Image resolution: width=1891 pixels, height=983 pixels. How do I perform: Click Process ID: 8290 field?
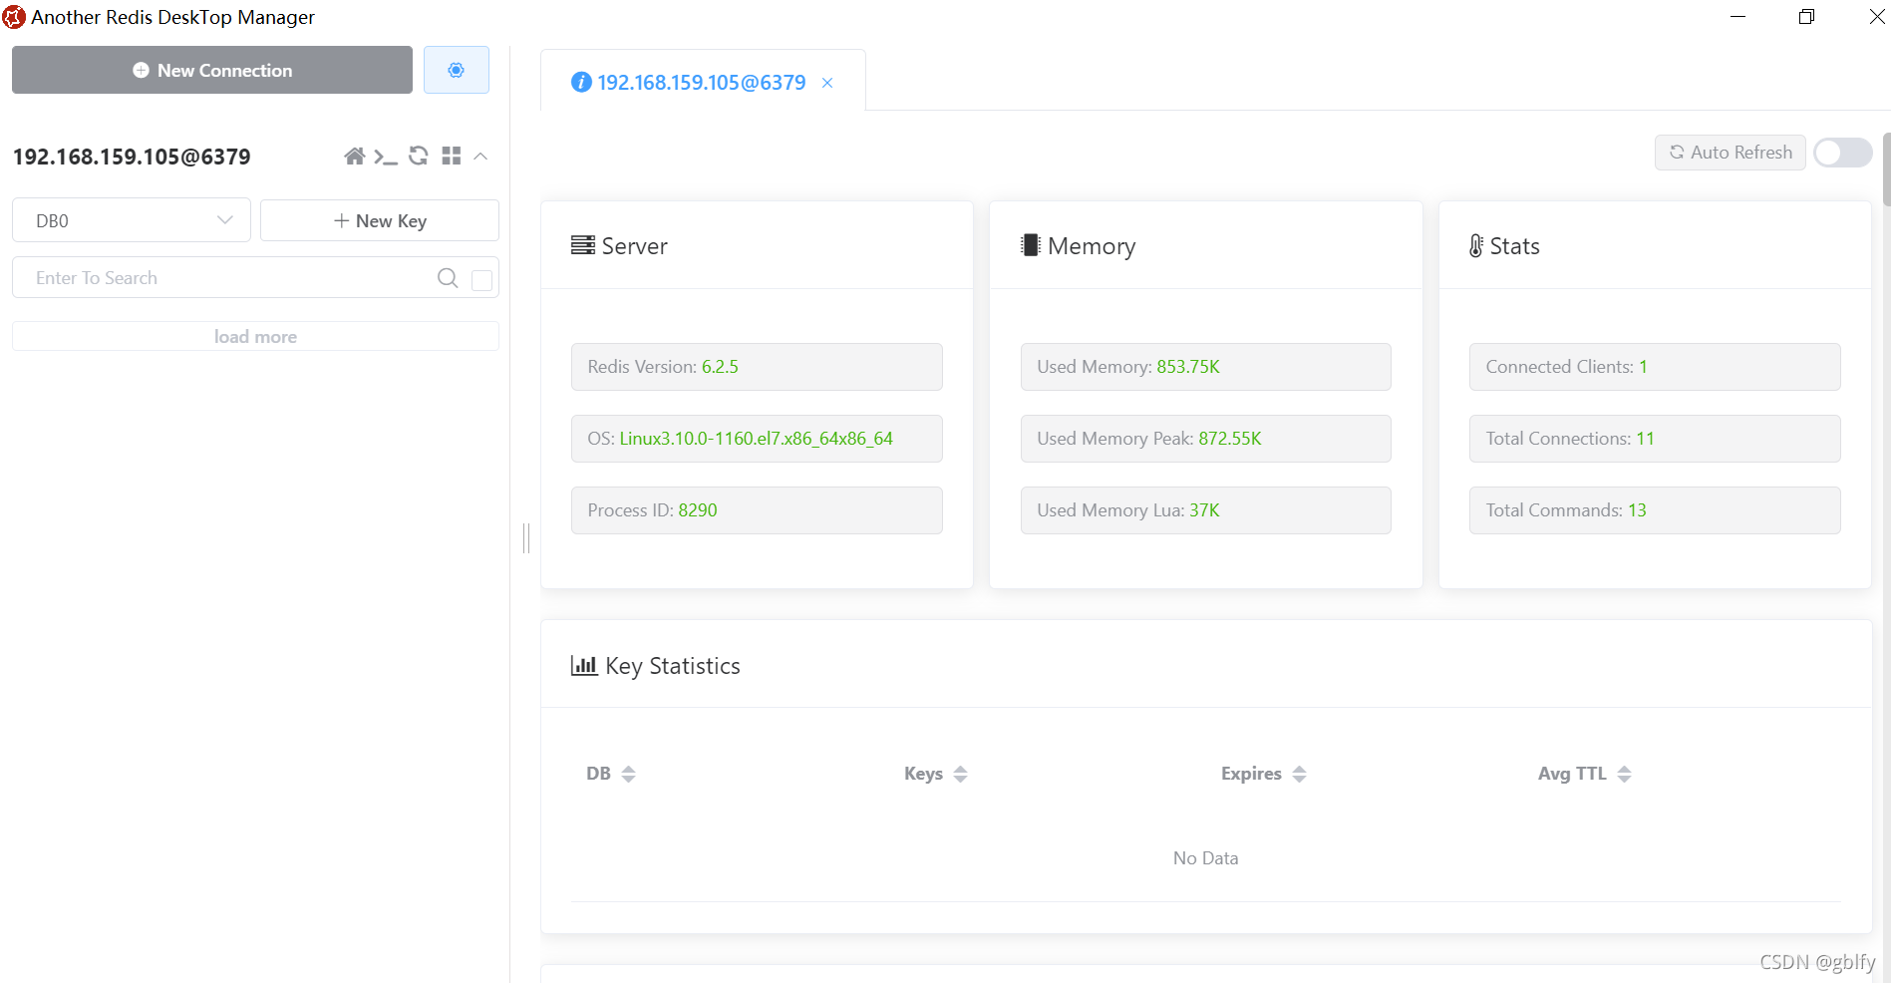tap(757, 510)
